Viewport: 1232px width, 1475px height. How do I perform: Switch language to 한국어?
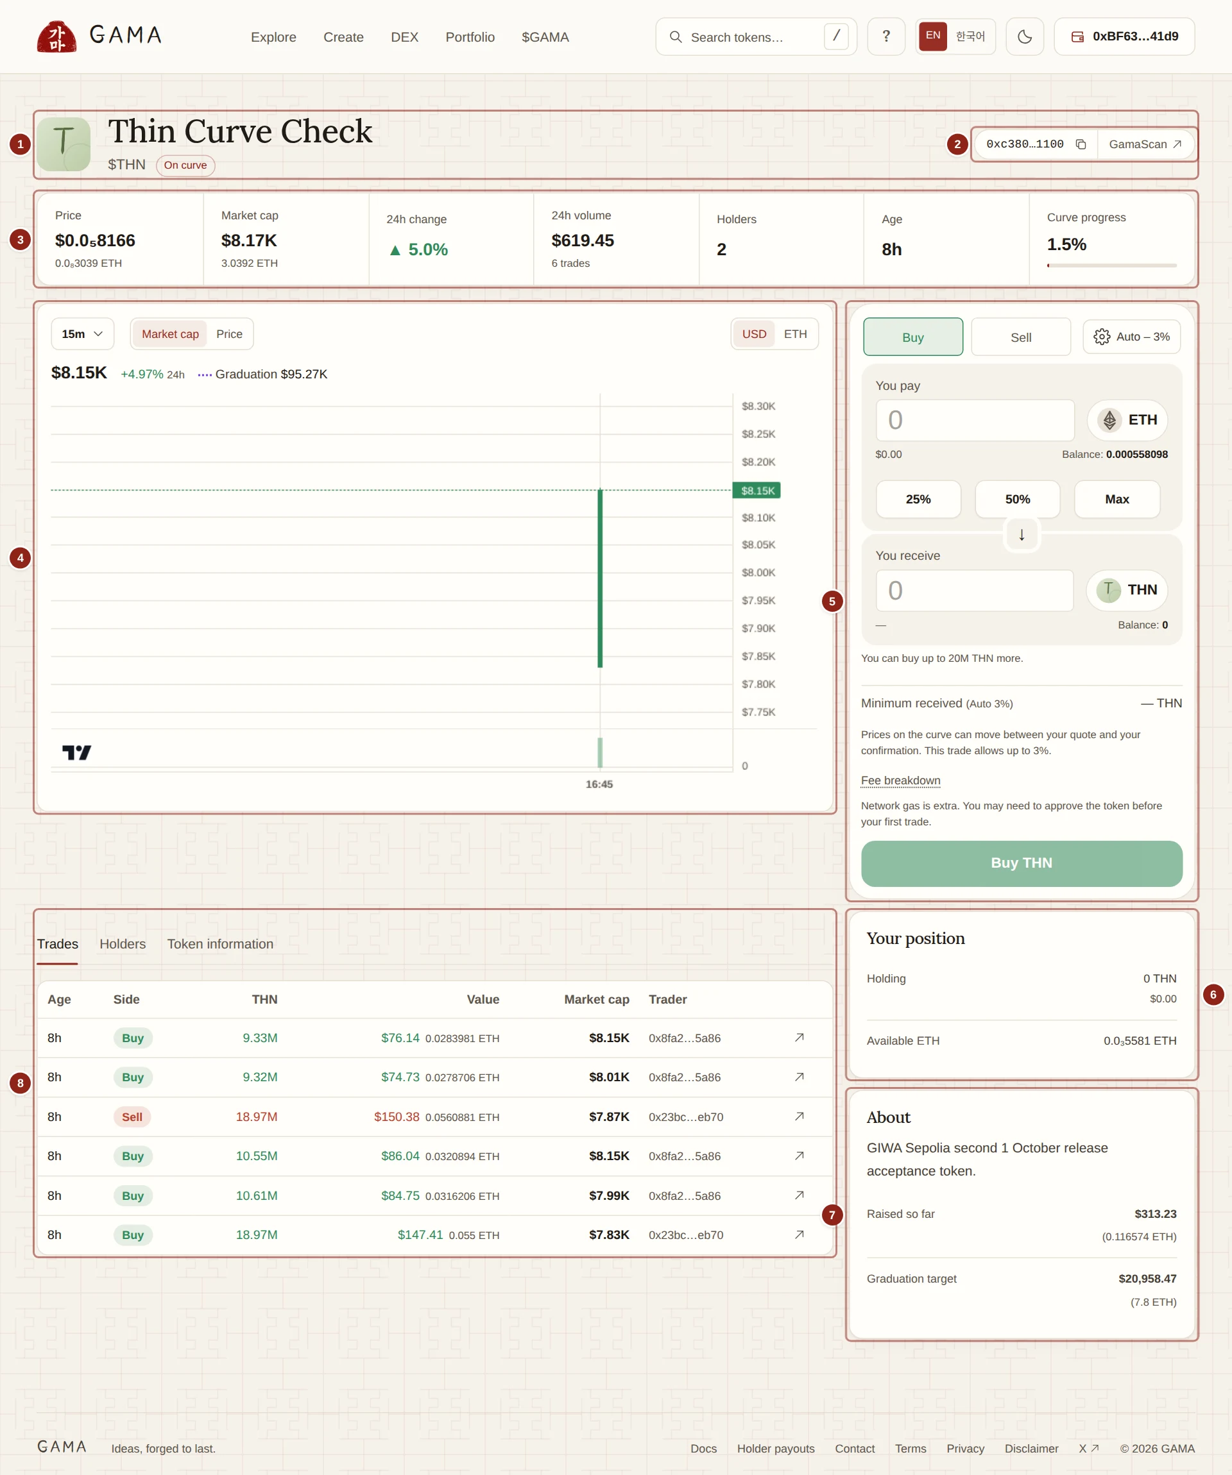[970, 36]
